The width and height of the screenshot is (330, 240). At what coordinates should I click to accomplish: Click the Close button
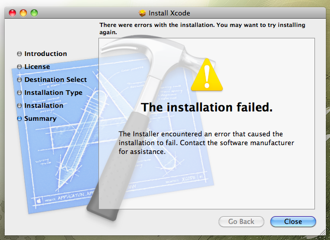(x=293, y=221)
